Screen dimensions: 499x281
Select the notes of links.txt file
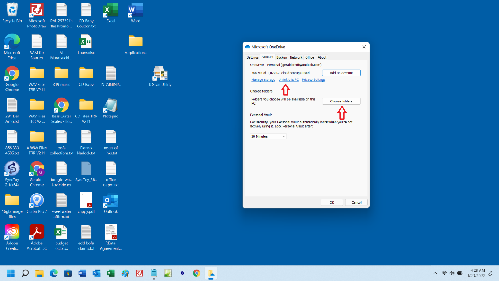click(111, 143)
